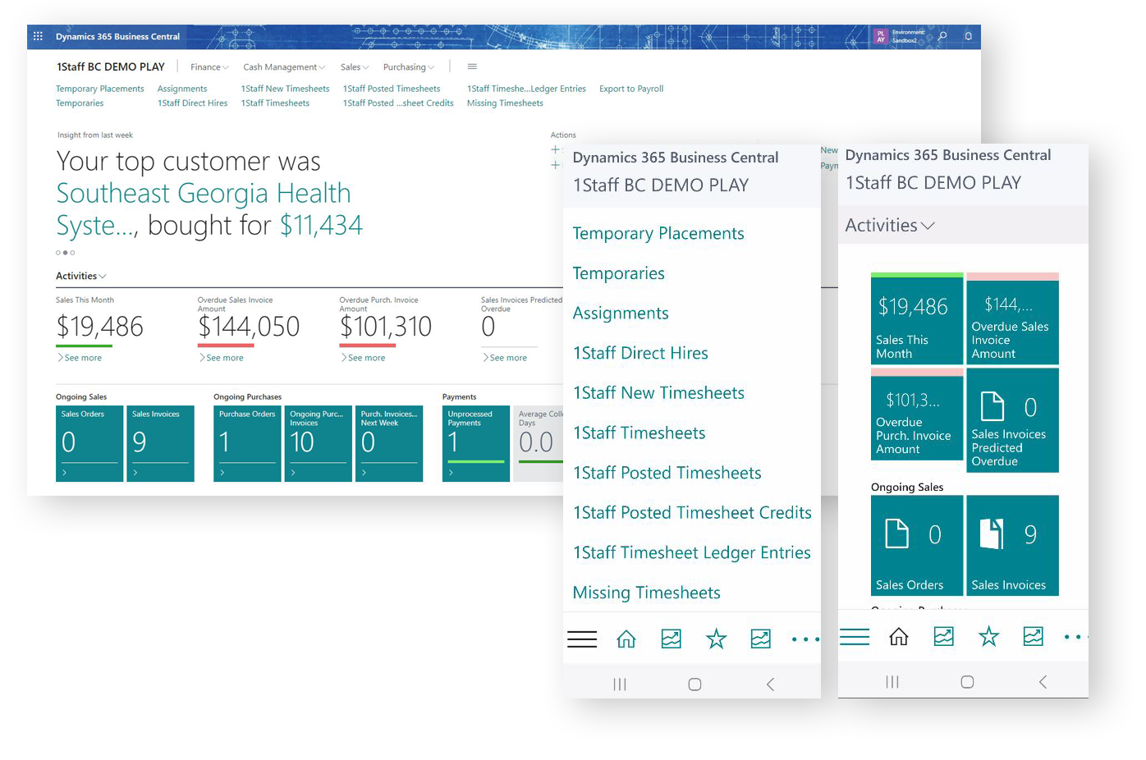This screenshot has width=1146, height=760.
Task: Open 1Staff Timesheets in desktop nav
Action: [x=275, y=103]
